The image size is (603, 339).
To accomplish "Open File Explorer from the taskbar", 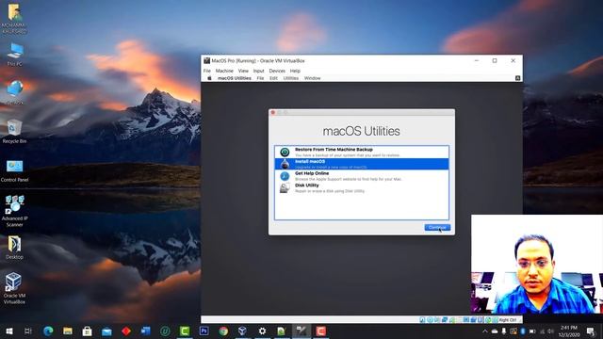I will point(68,331).
